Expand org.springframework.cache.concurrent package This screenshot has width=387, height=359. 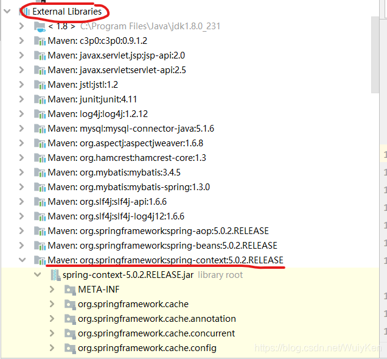pyautogui.click(x=52, y=333)
